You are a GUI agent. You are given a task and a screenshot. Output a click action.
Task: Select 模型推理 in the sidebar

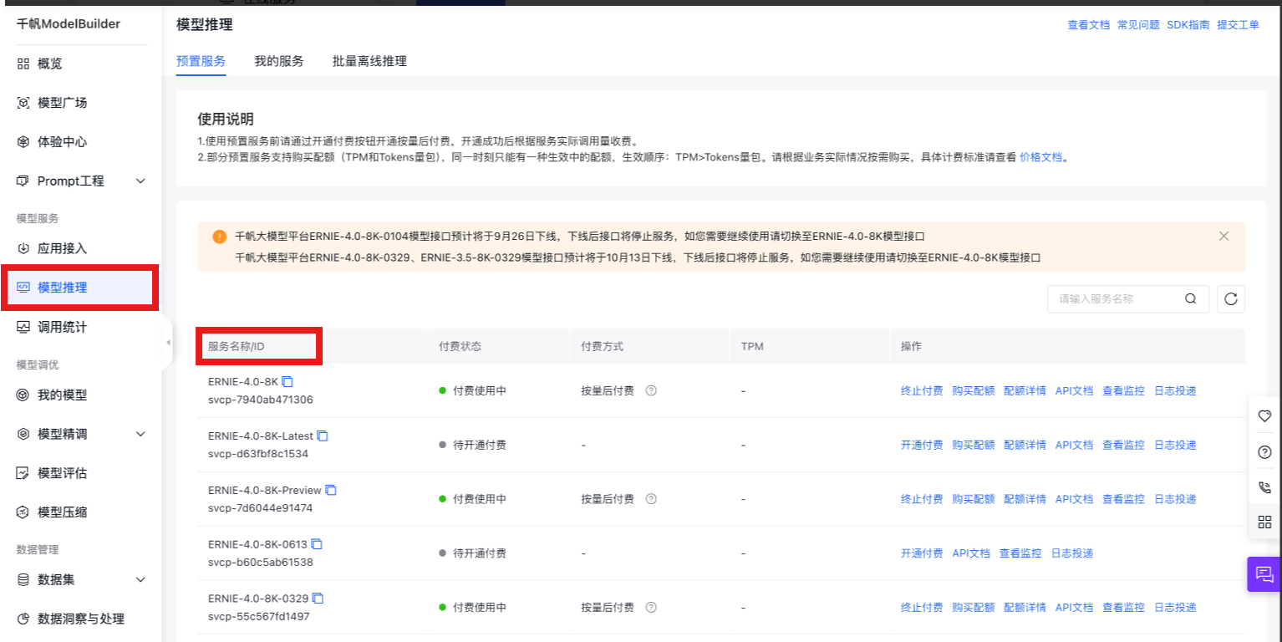(x=80, y=288)
